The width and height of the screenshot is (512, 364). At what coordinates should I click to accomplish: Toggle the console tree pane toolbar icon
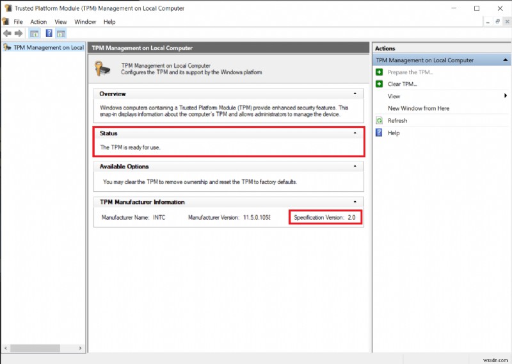click(x=35, y=33)
